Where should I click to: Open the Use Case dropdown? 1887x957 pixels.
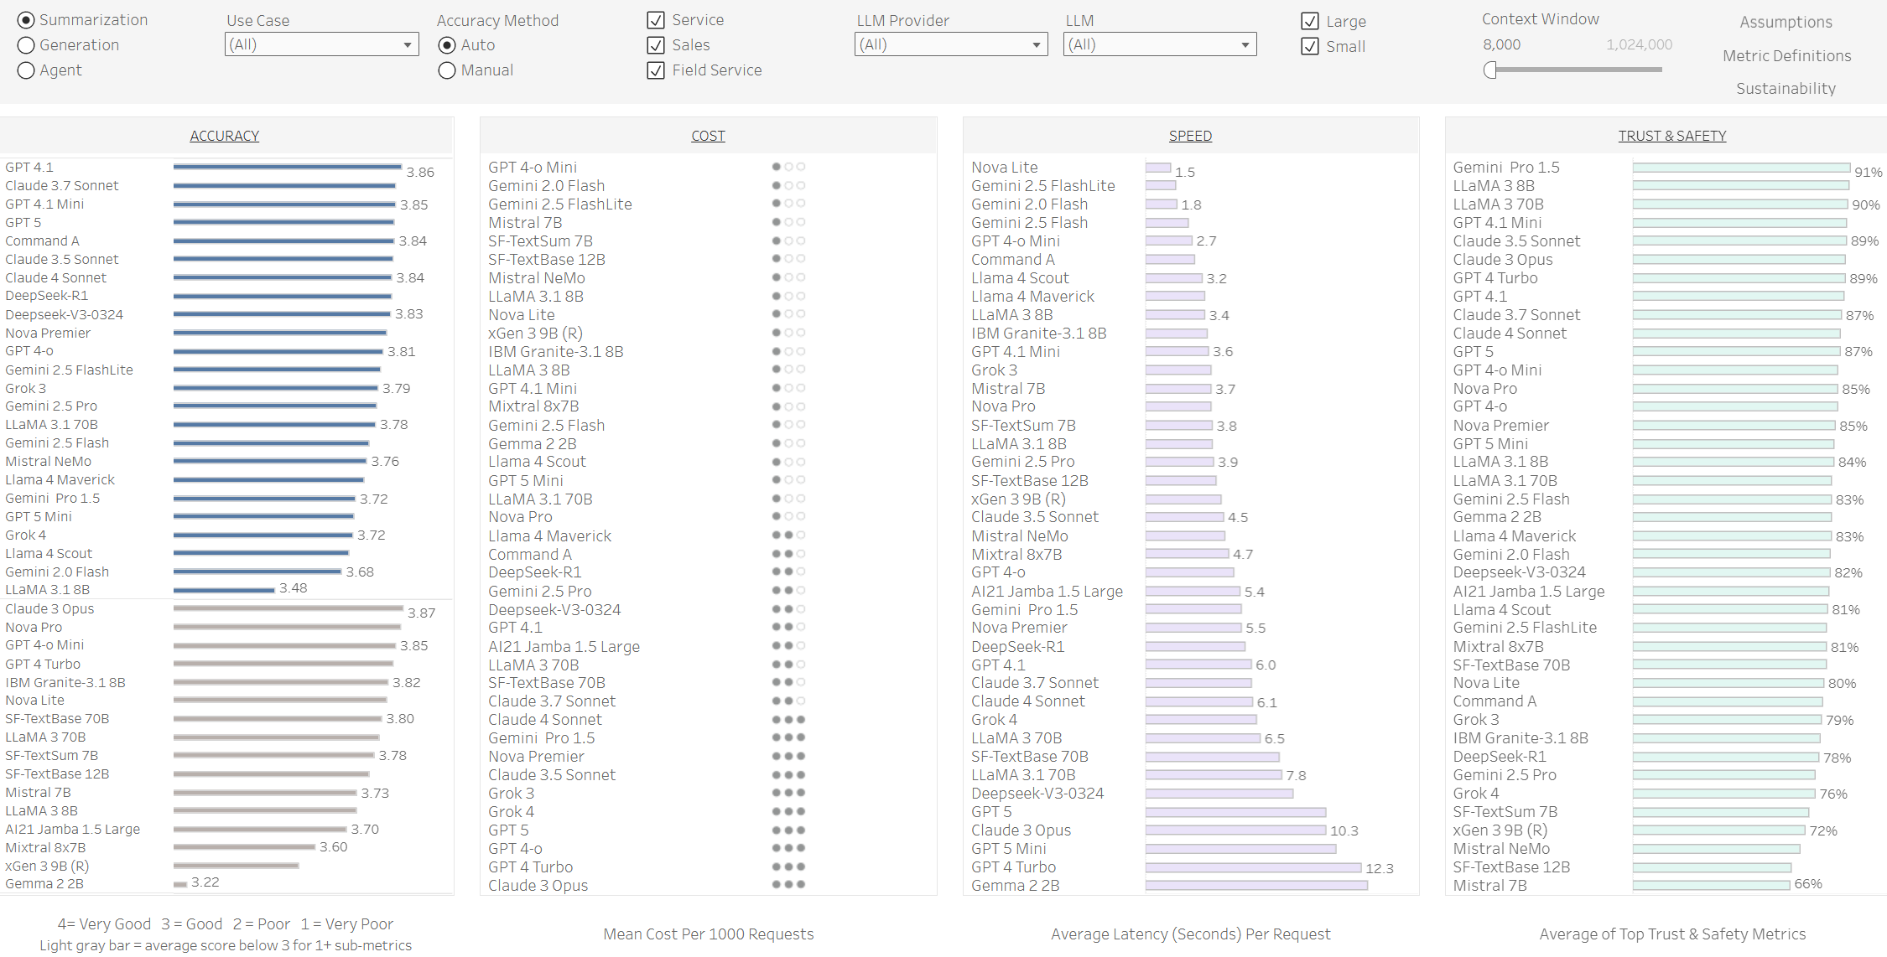pos(321,44)
